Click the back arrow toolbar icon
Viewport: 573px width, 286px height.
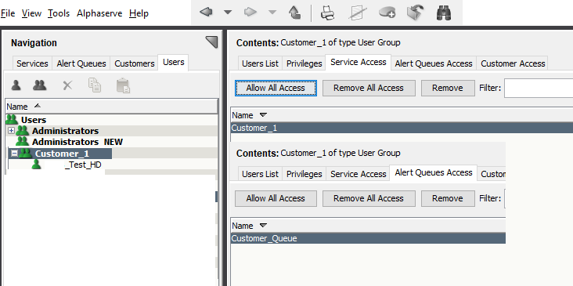[x=206, y=13]
